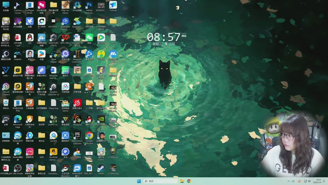Open the NDA Ubi Word document
This screenshot has width=328, height=185.
53,72
